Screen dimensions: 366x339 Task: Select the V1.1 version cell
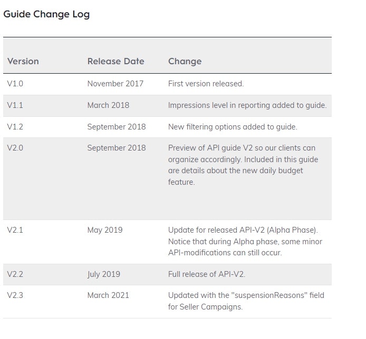15,105
